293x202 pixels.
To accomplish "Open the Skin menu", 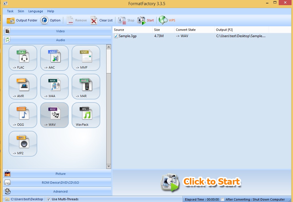I will point(21,11).
